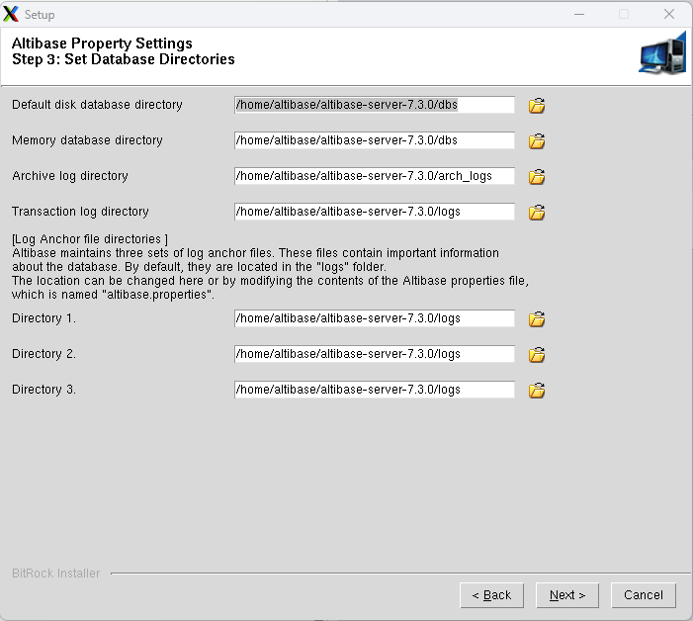Browse folder for log anchor Directory 3

pyautogui.click(x=537, y=390)
